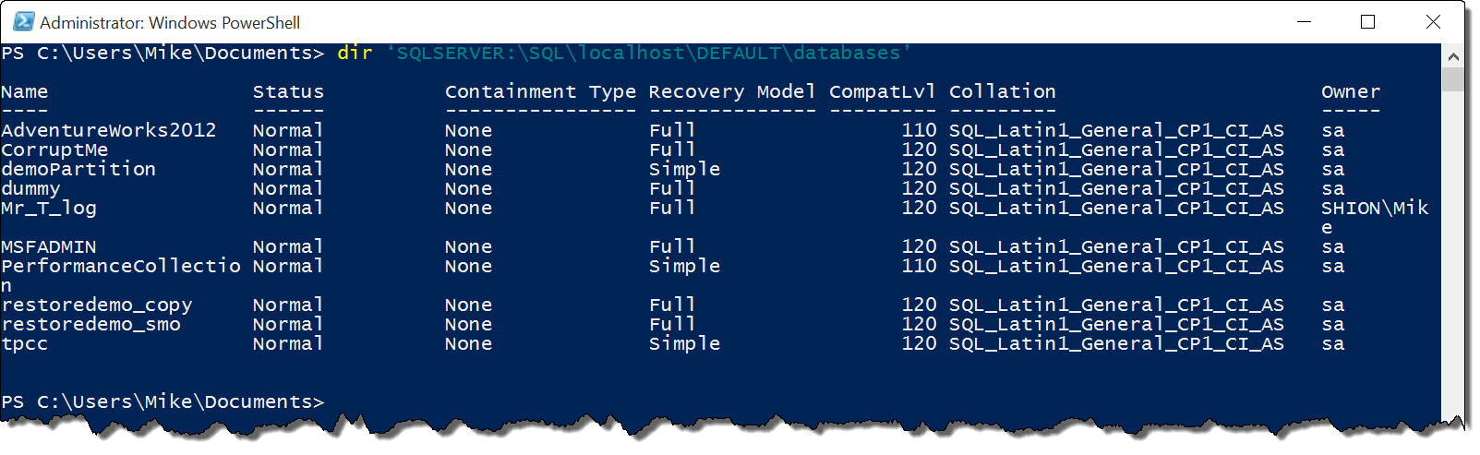The width and height of the screenshot is (1480, 455).
Task: Click the restoredemo_copy entry
Action: click(x=97, y=305)
